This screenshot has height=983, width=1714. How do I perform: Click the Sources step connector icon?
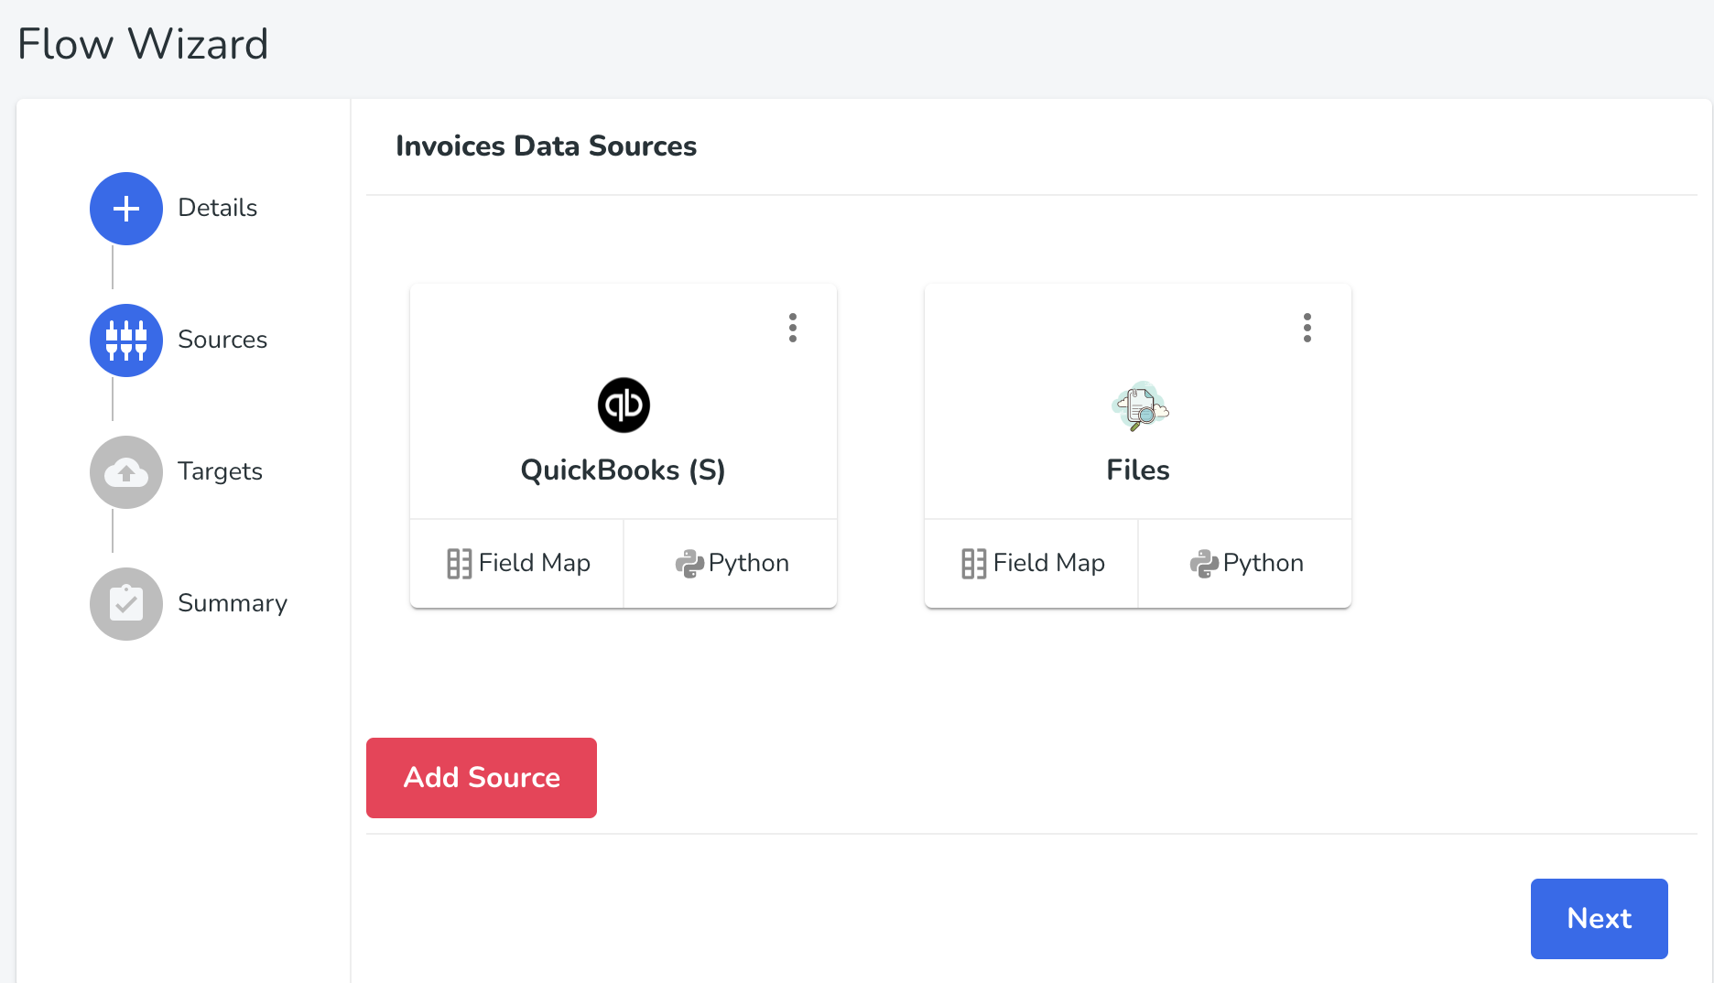pyautogui.click(x=126, y=340)
